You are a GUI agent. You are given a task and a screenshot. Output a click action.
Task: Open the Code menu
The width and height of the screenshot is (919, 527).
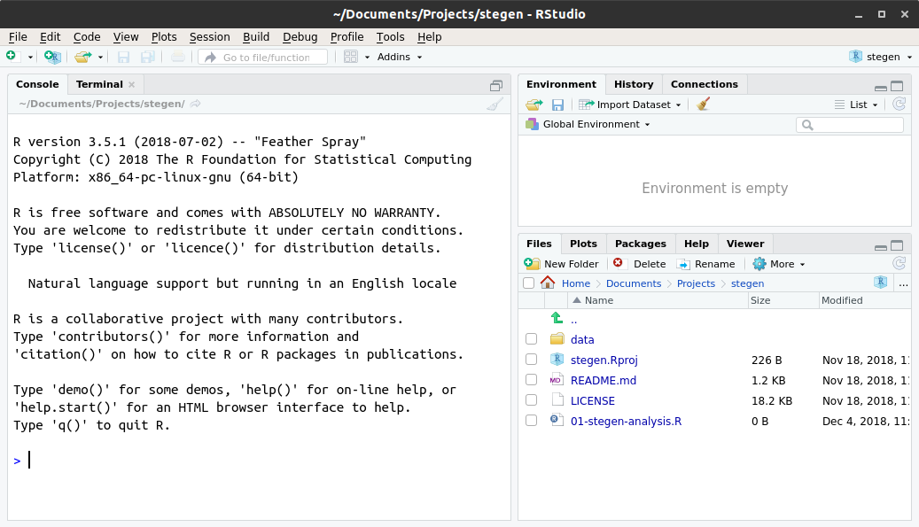[x=87, y=37]
